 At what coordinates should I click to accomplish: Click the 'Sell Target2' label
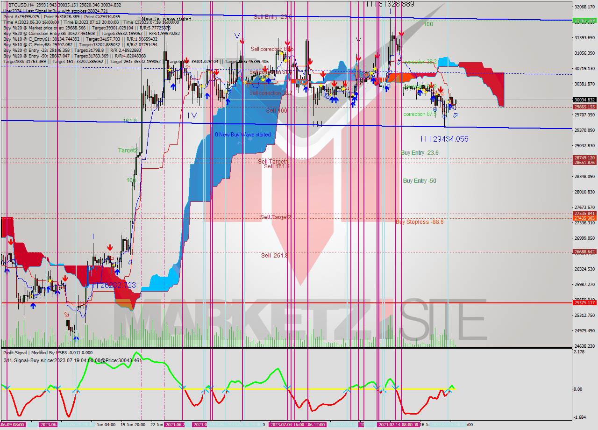click(x=276, y=217)
